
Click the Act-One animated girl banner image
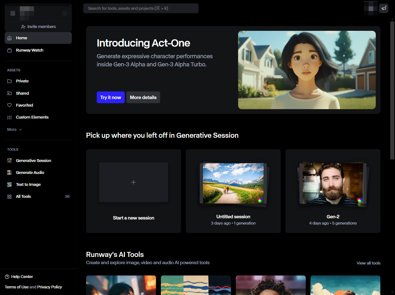(307, 70)
